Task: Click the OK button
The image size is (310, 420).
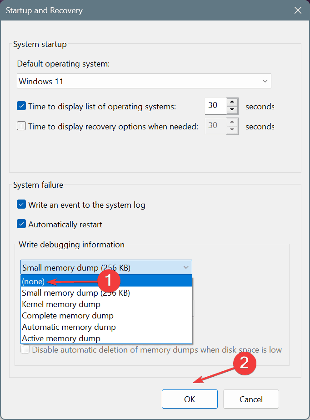Action: [190, 399]
